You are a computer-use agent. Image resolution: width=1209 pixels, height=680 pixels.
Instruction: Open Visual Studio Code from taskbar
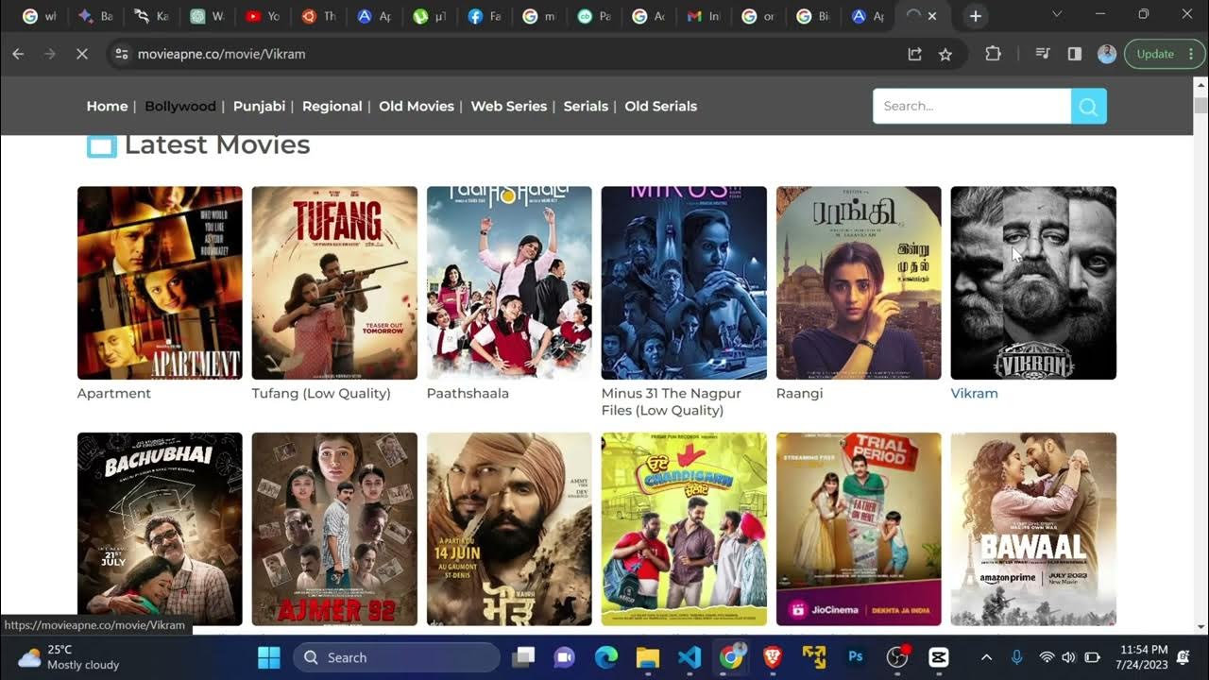pyautogui.click(x=690, y=657)
